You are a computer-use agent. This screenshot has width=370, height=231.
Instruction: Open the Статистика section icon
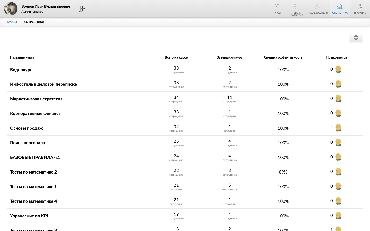(340, 8)
